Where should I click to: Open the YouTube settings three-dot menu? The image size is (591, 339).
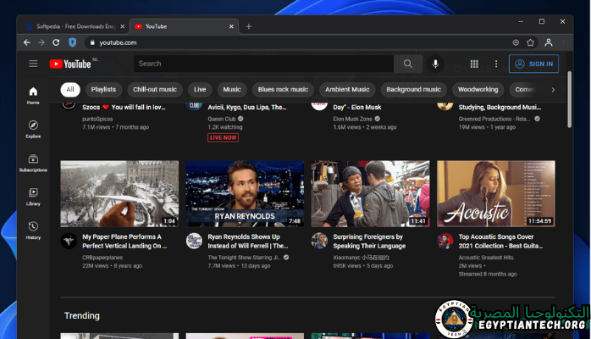[x=496, y=64]
